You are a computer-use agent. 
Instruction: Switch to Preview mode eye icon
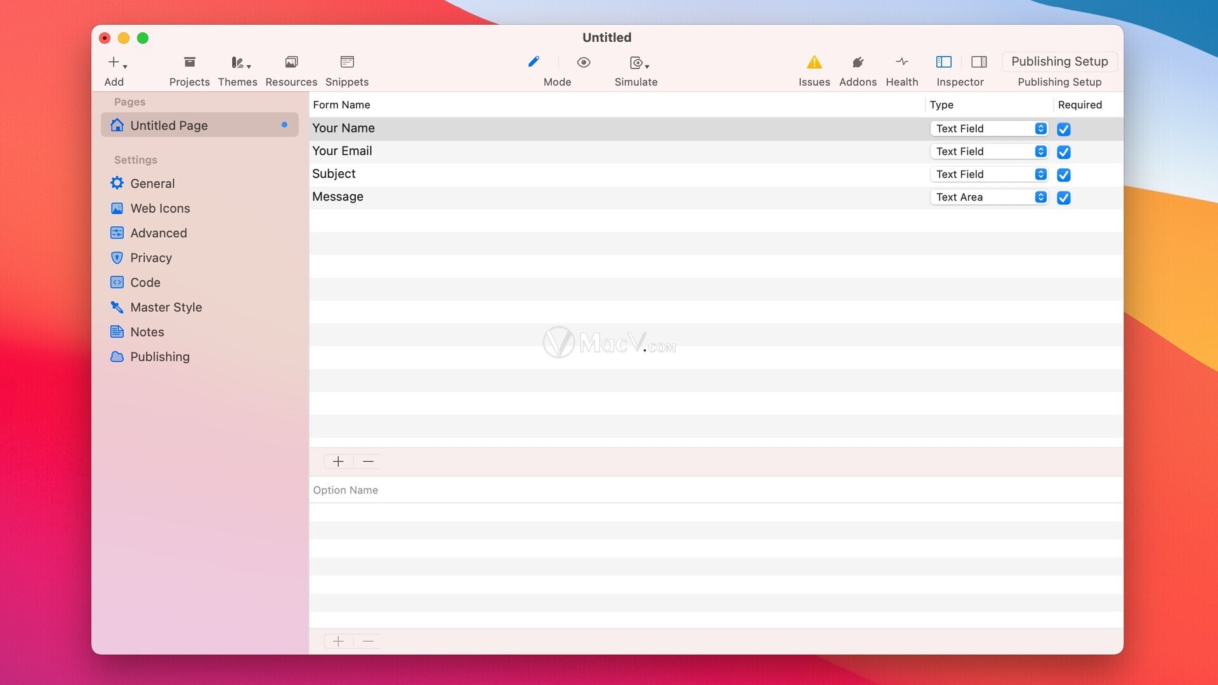pos(584,62)
